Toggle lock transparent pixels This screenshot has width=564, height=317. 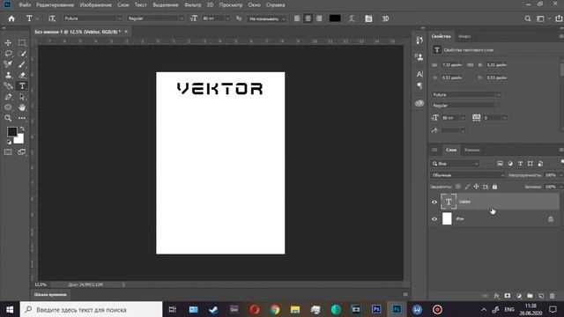click(458, 187)
